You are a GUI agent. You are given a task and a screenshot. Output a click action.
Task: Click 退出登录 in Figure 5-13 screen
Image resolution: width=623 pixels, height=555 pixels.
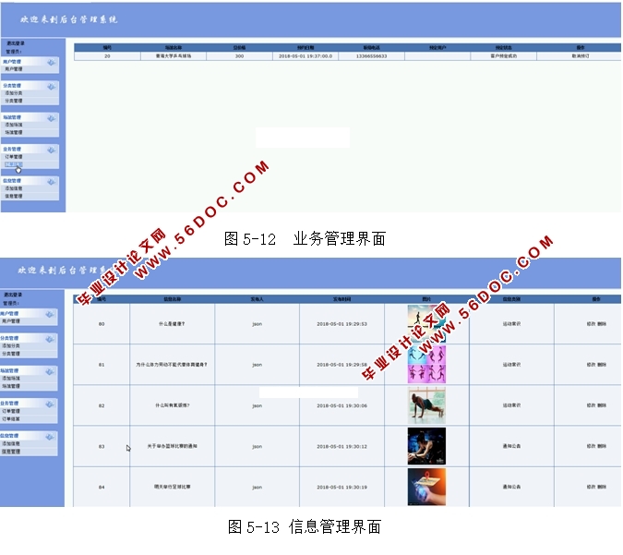point(13,295)
